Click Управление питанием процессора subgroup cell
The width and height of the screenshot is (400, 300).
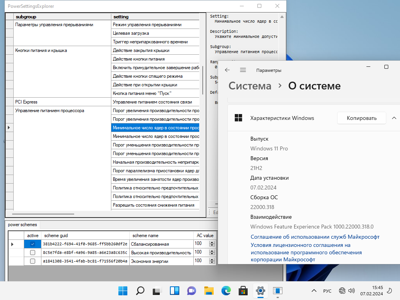tap(62, 158)
